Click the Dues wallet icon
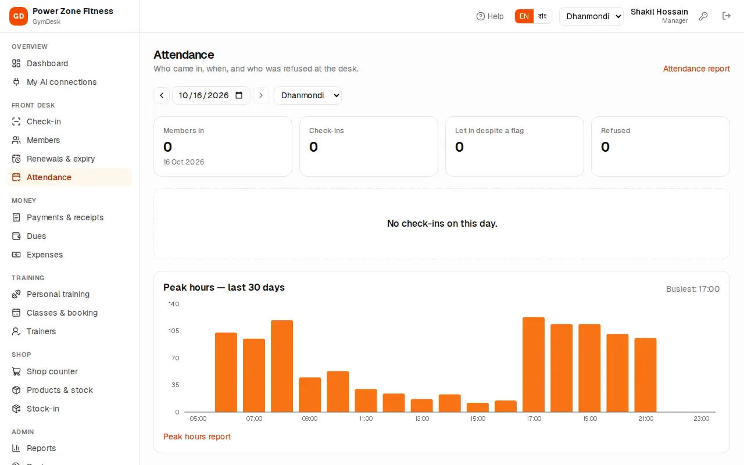Image resolution: width=744 pixels, height=465 pixels. [x=16, y=236]
